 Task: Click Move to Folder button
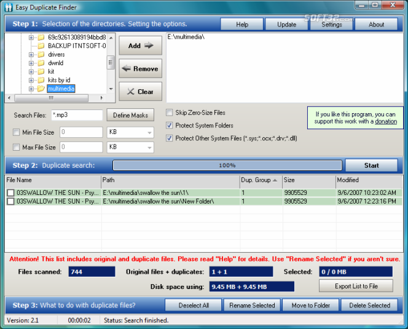tap(311, 305)
